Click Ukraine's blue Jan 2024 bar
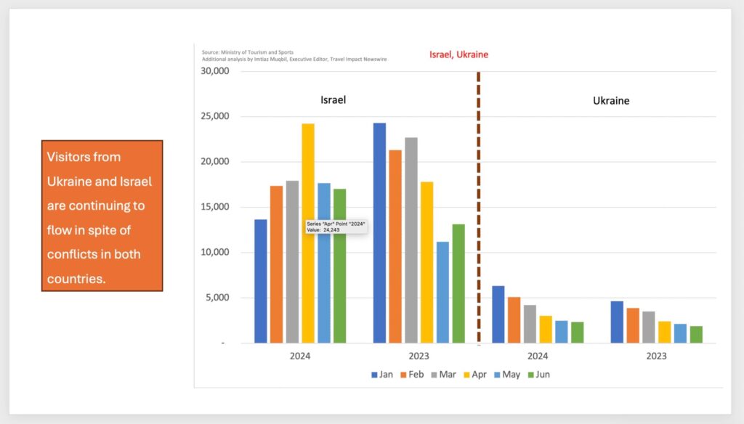 pos(498,314)
